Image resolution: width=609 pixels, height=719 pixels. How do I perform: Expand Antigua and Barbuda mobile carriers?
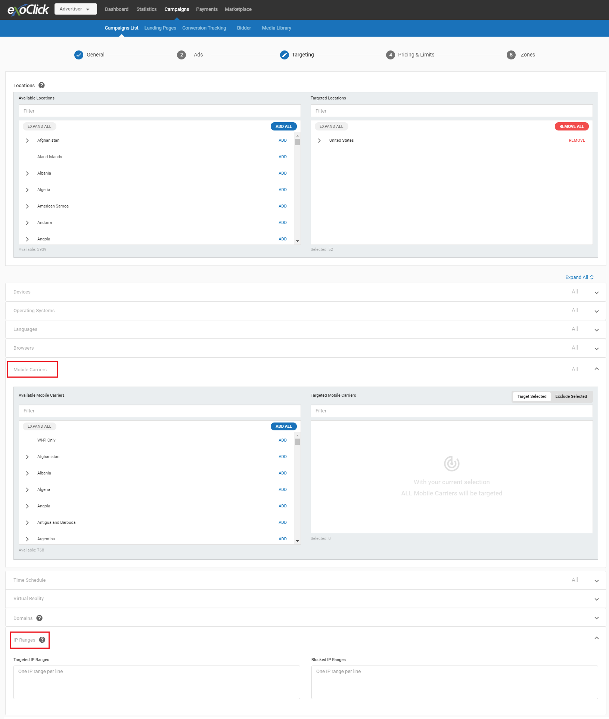(x=27, y=523)
